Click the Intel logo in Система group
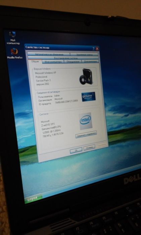Viewport: 141px width, 235px height. [85, 121]
